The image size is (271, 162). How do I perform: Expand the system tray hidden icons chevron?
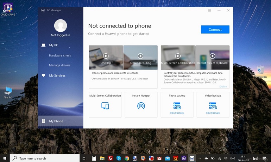tap(200, 158)
